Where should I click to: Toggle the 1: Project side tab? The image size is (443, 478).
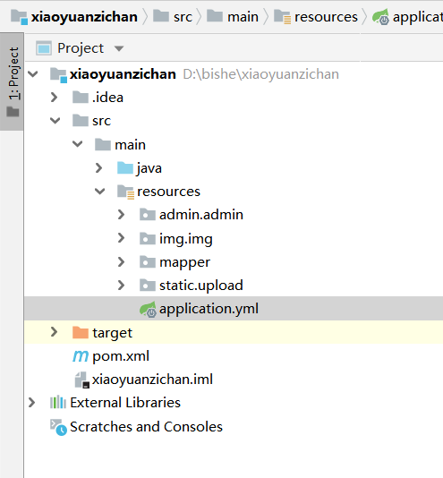12,81
